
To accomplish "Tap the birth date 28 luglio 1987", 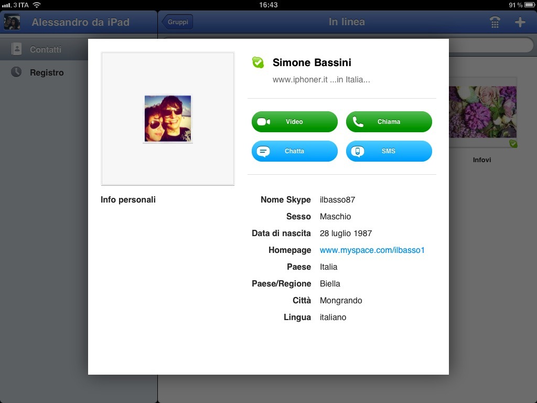I will (346, 234).
